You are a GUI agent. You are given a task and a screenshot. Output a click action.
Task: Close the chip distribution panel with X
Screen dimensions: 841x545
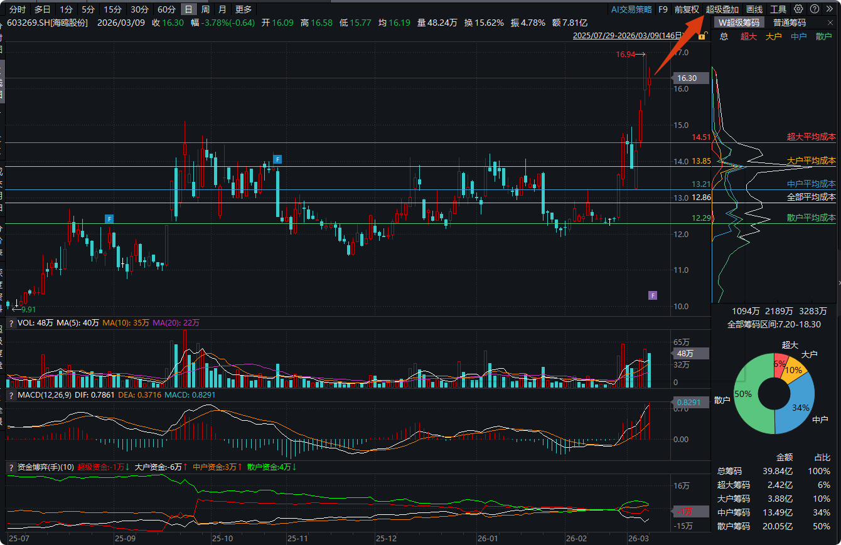(831, 23)
